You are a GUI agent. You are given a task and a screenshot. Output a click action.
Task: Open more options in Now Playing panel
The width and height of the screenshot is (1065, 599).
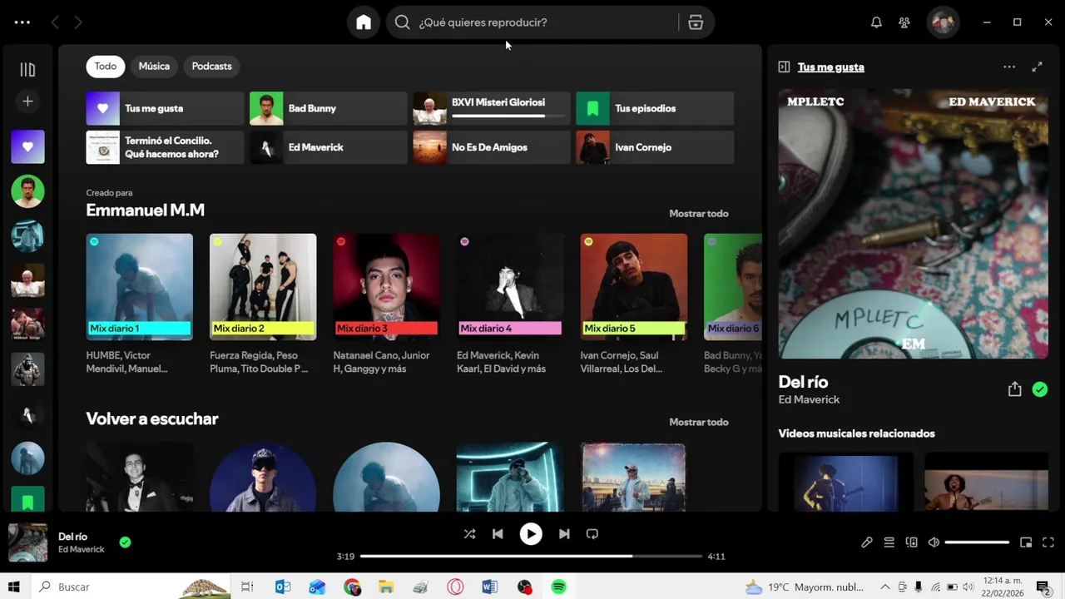pos(1009,67)
